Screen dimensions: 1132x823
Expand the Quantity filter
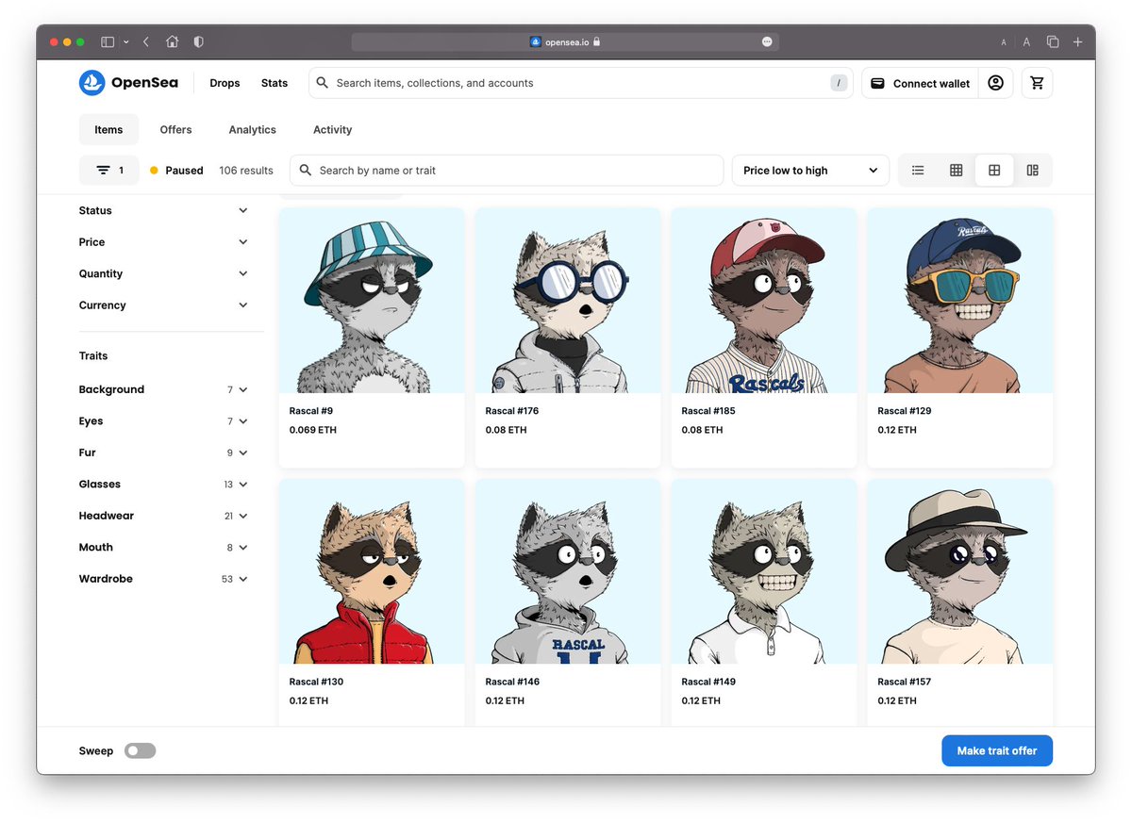tap(164, 274)
